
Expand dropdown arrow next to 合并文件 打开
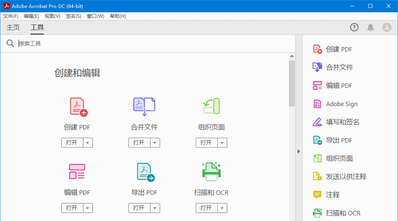(155, 143)
